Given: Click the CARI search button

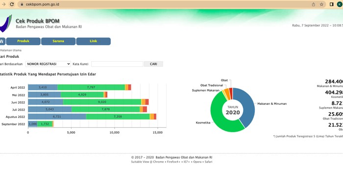Looking at the screenshot, I should tap(153, 64).
